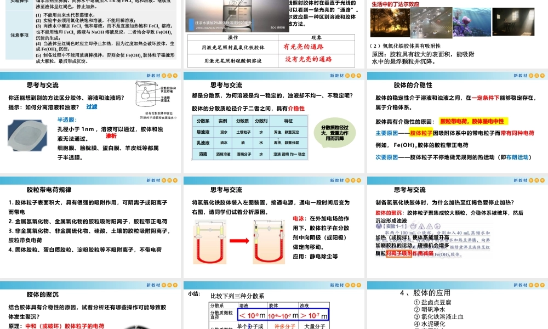Click the night street Tyndall photo
Image resolution: width=548 pixels, height=329 pixels.
pos(431,22)
